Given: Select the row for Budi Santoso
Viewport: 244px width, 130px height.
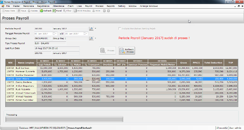Looking at the screenshot, I should pos(122,68).
